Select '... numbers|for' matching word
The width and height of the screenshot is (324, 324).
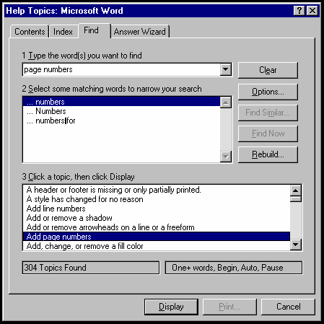(121, 121)
